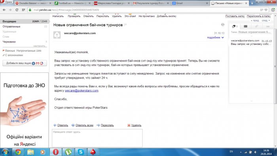The width and height of the screenshot is (277, 156).
Task: Click 'Переслать' in top toolbar
Action: tap(102, 16)
